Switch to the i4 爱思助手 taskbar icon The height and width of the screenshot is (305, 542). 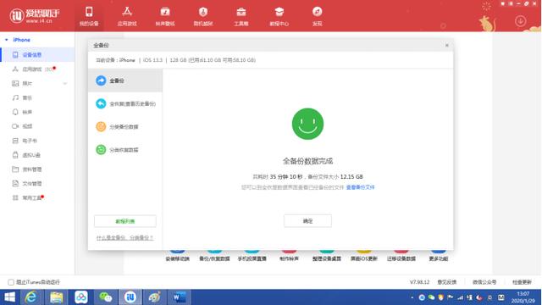pyautogui.click(x=130, y=297)
